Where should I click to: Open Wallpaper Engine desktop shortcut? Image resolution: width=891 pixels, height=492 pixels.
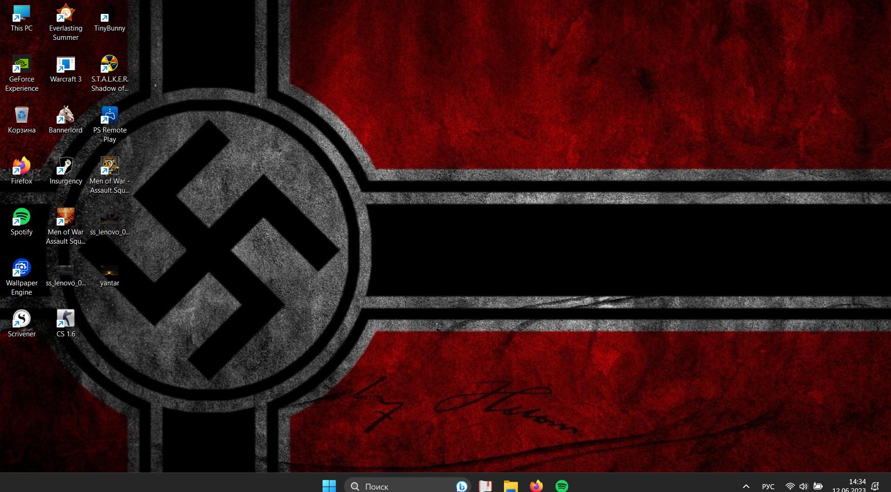click(21, 278)
